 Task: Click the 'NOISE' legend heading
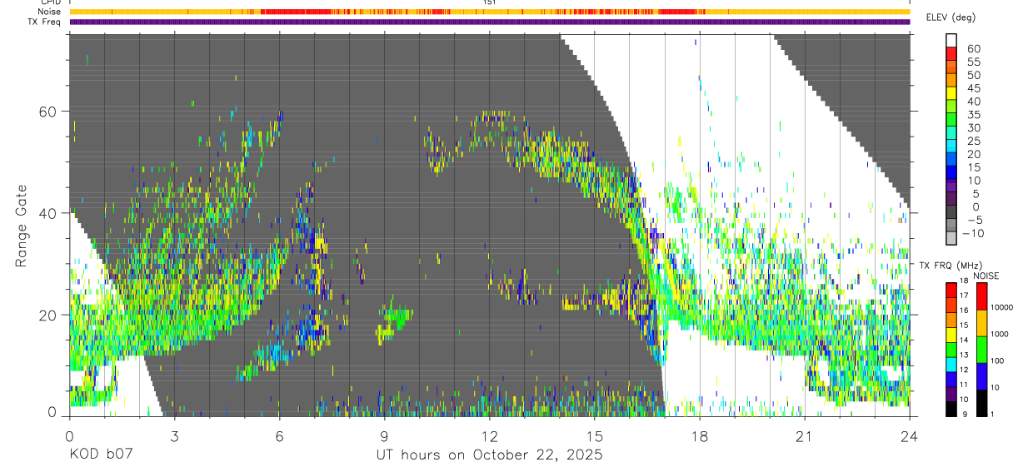(x=986, y=276)
